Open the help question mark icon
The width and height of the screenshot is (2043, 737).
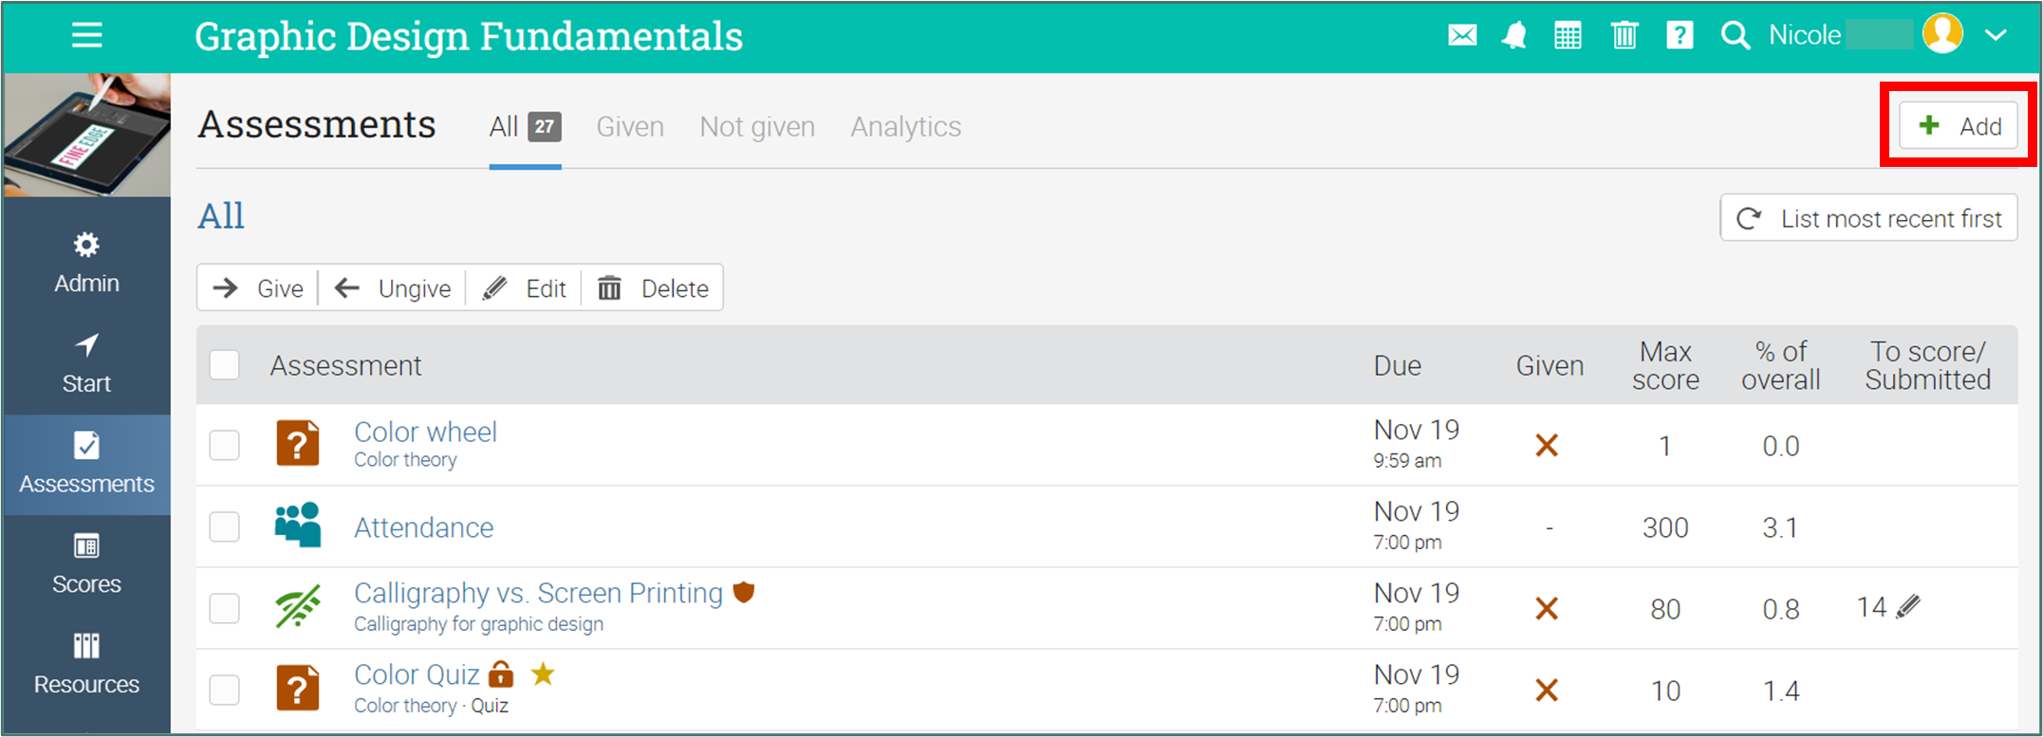1680,36
